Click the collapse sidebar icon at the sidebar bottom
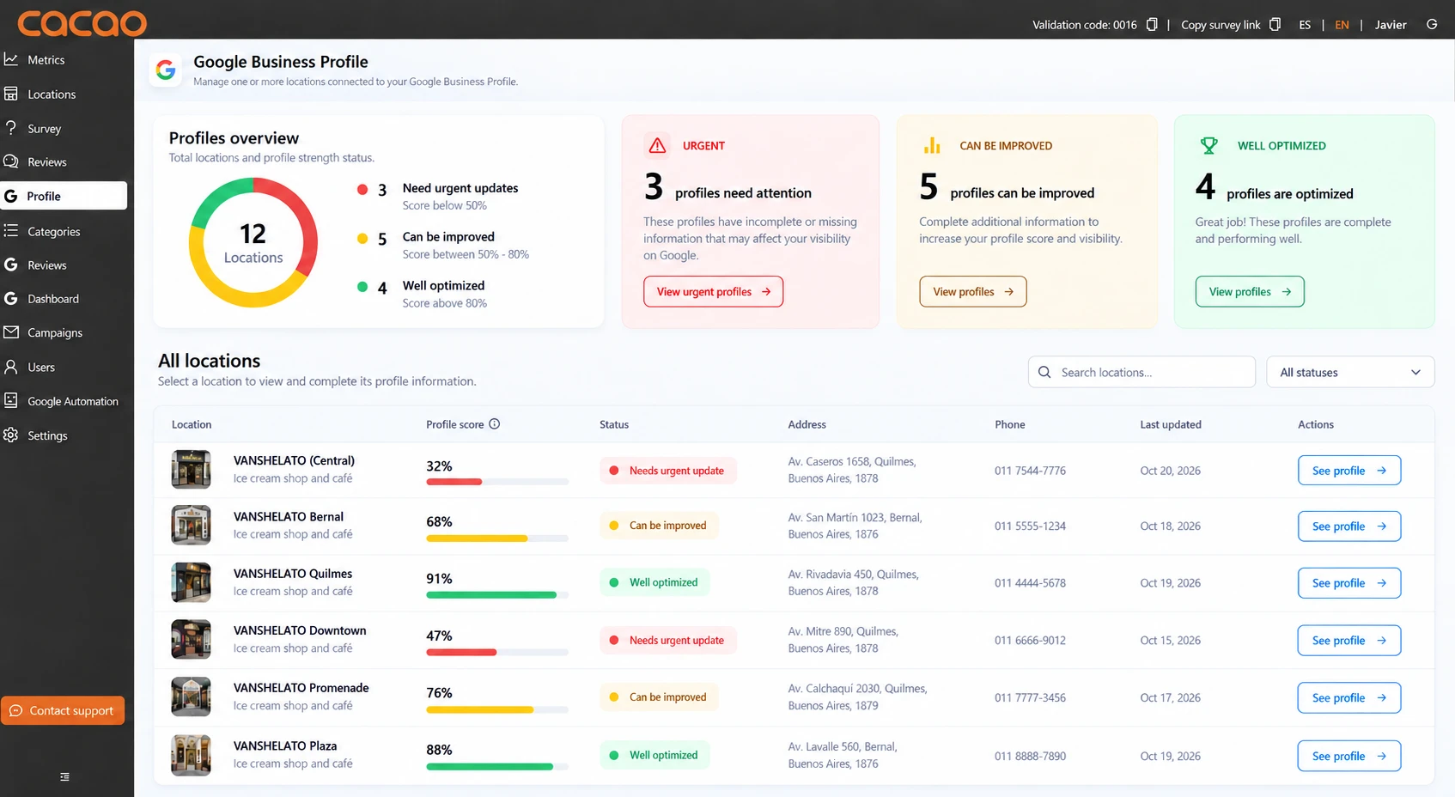This screenshot has width=1455, height=797. coord(64,776)
